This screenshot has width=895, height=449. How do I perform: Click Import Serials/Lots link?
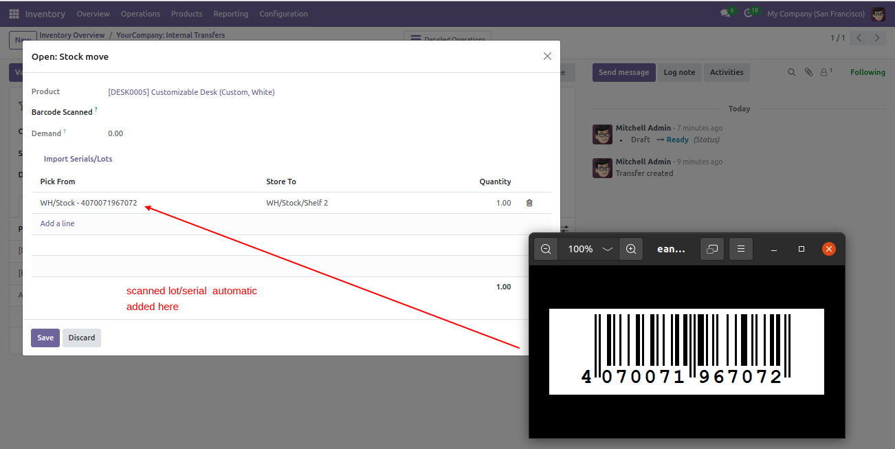pyautogui.click(x=78, y=159)
